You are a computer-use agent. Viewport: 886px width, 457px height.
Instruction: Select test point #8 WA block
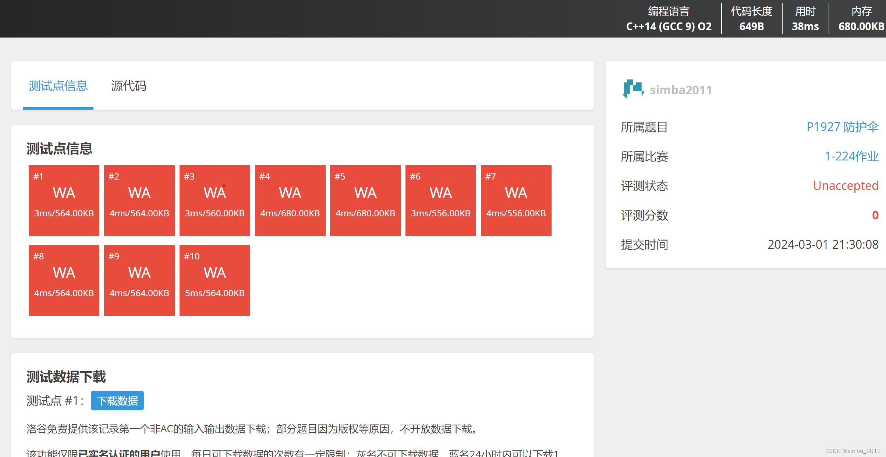click(64, 280)
